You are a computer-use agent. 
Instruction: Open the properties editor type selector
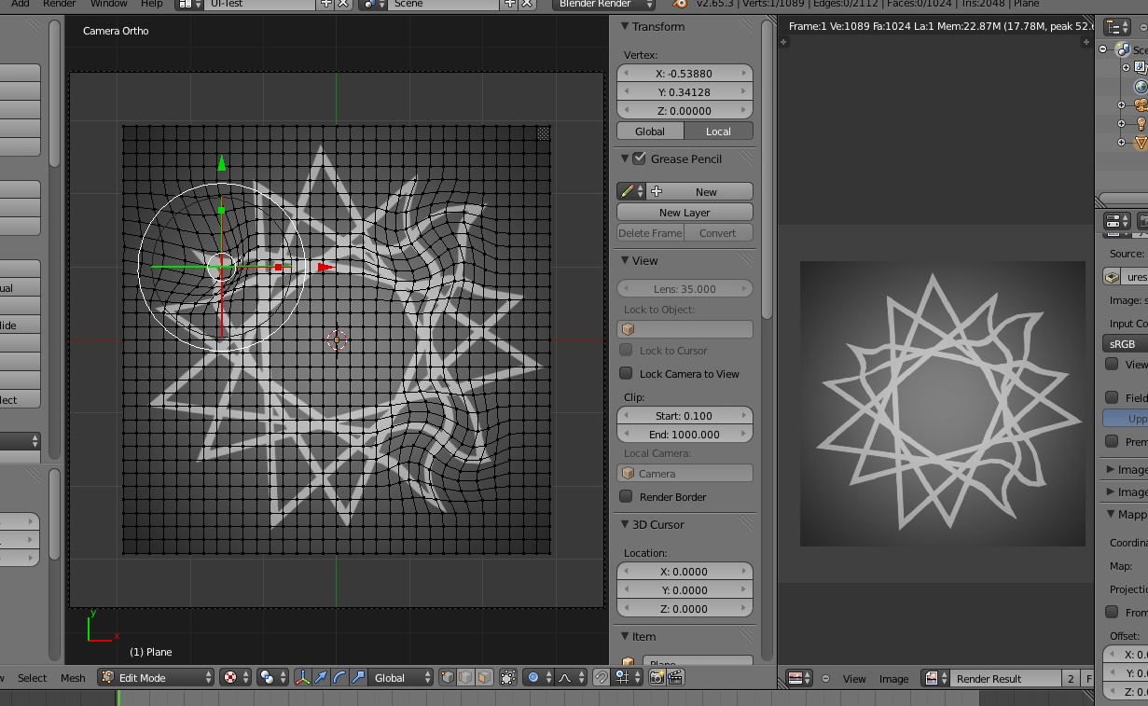click(x=1117, y=221)
